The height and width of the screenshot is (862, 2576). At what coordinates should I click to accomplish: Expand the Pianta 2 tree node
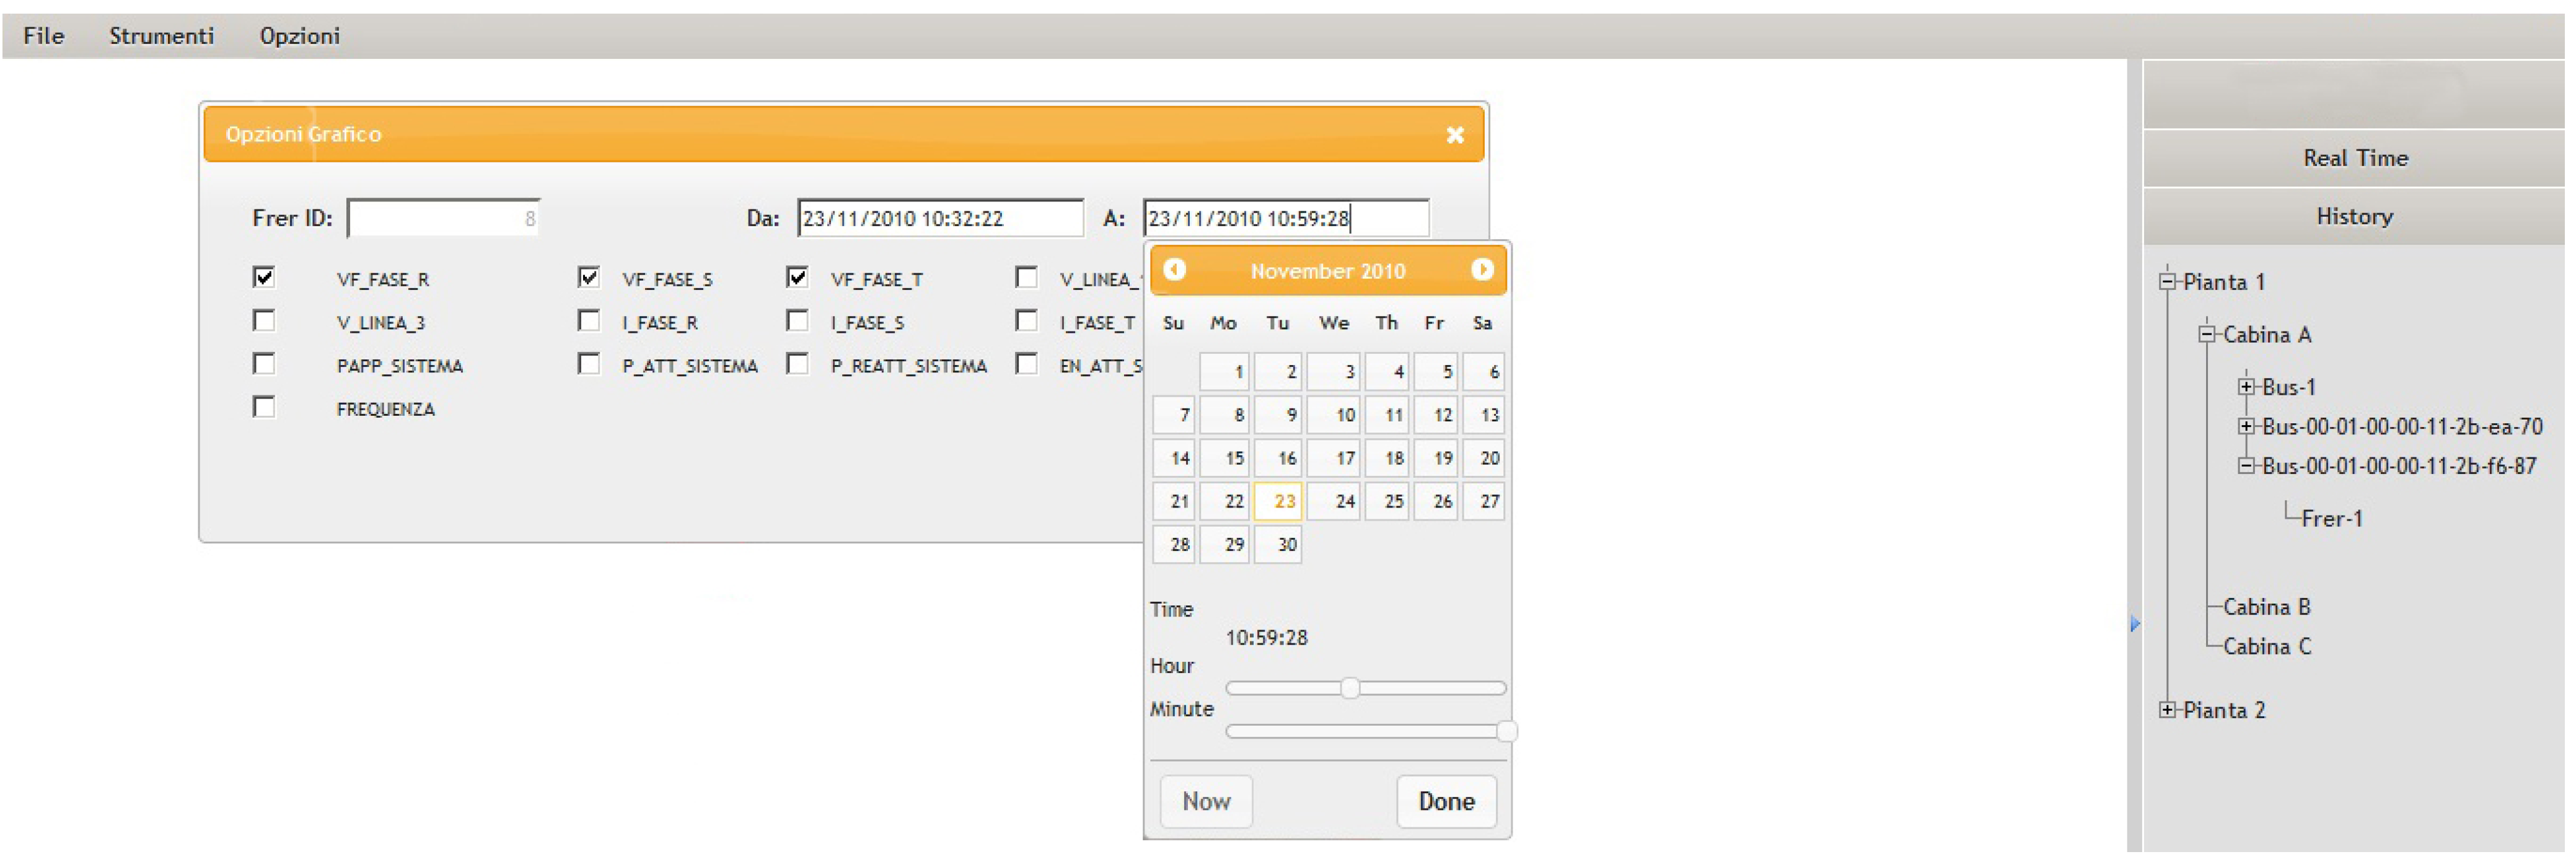[2167, 710]
